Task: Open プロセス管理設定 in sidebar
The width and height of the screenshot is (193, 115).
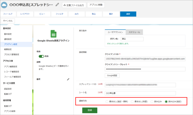Action: coord(12,54)
